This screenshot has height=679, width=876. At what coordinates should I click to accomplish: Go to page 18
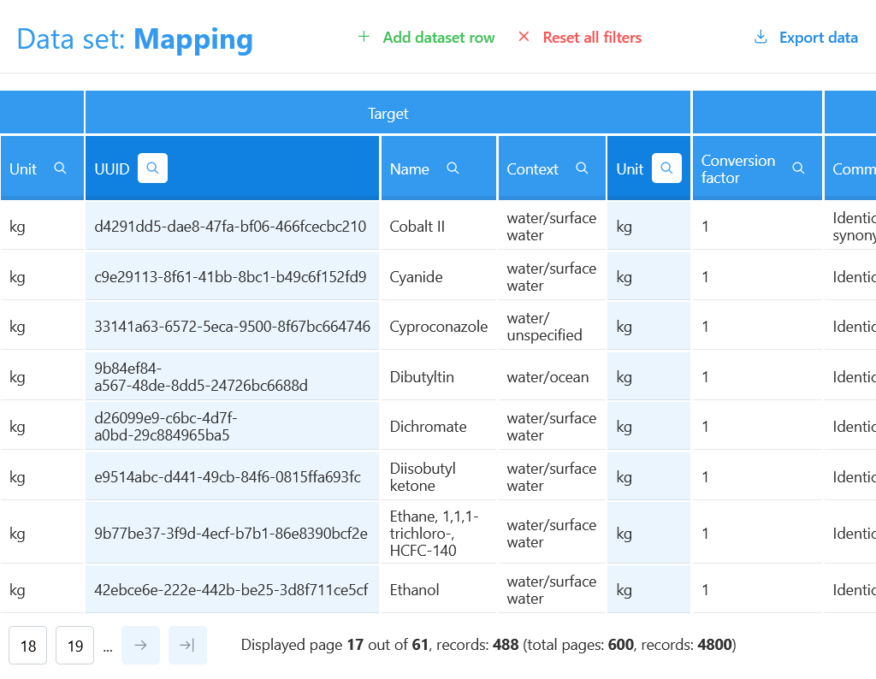(x=28, y=646)
